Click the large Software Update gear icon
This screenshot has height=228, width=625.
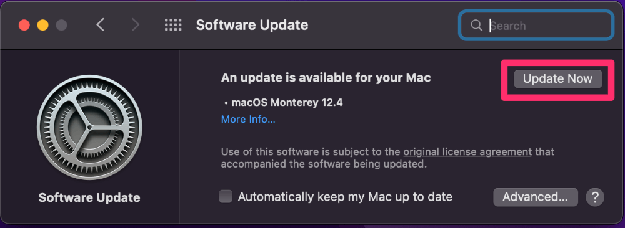pos(89,128)
